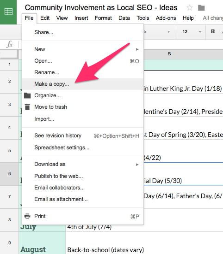Screen dimensions: 223x254
Task: Open Spreadsheet settings...
Action: (83, 148)
